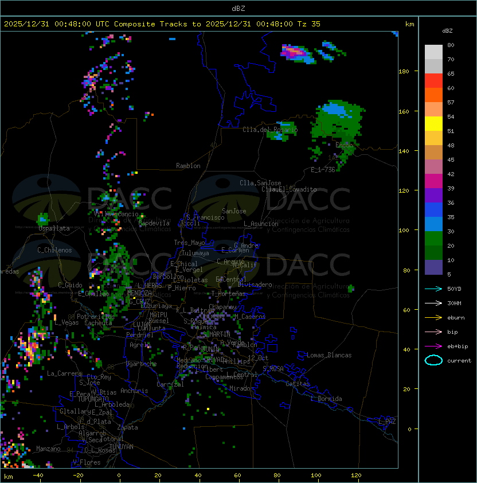Select the 'C_Chilenos' map label
477x483 pixels.
[54, 250]
